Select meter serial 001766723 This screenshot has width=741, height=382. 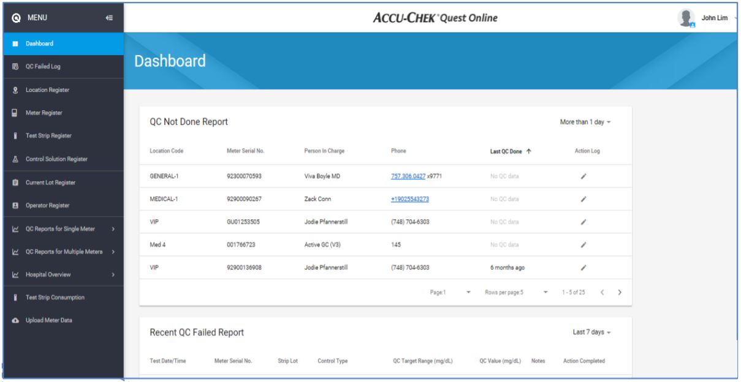click(240, 244)
